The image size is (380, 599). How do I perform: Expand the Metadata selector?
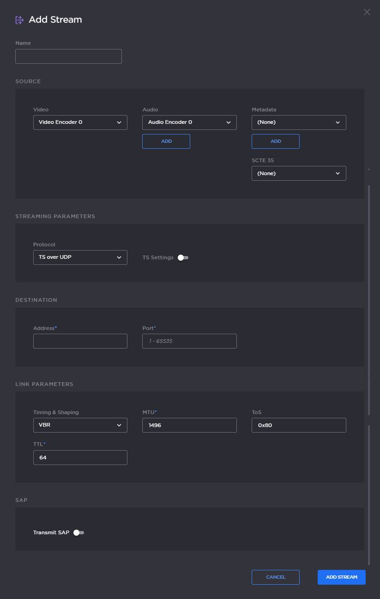[299, 122]
